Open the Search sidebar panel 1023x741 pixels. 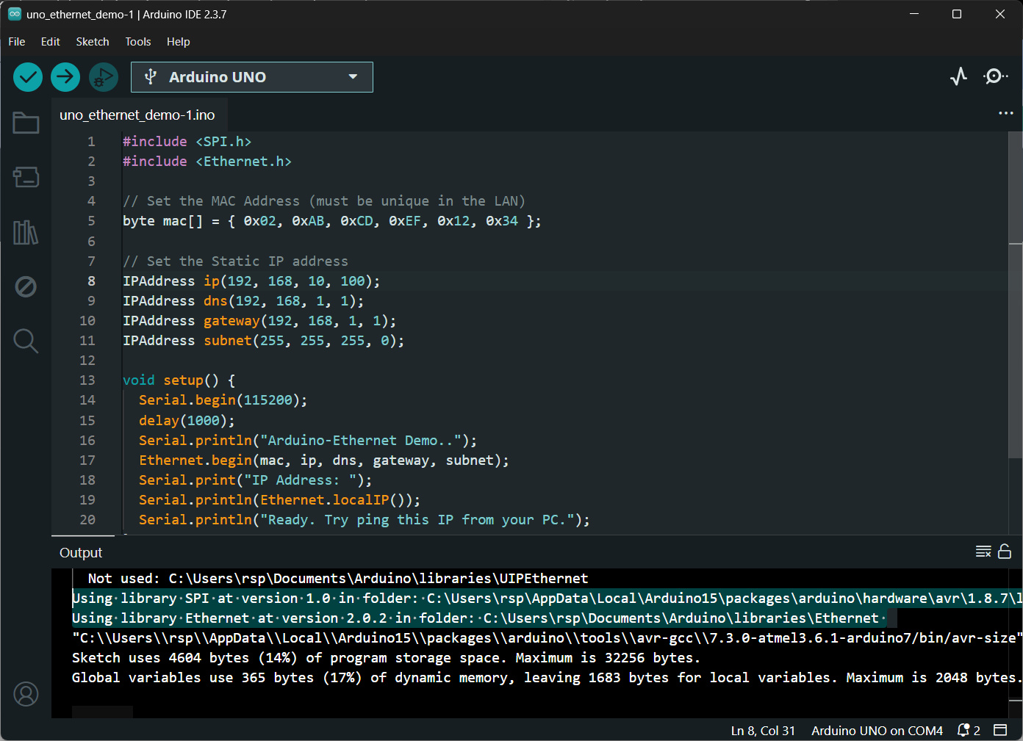(x=26, y=341)
